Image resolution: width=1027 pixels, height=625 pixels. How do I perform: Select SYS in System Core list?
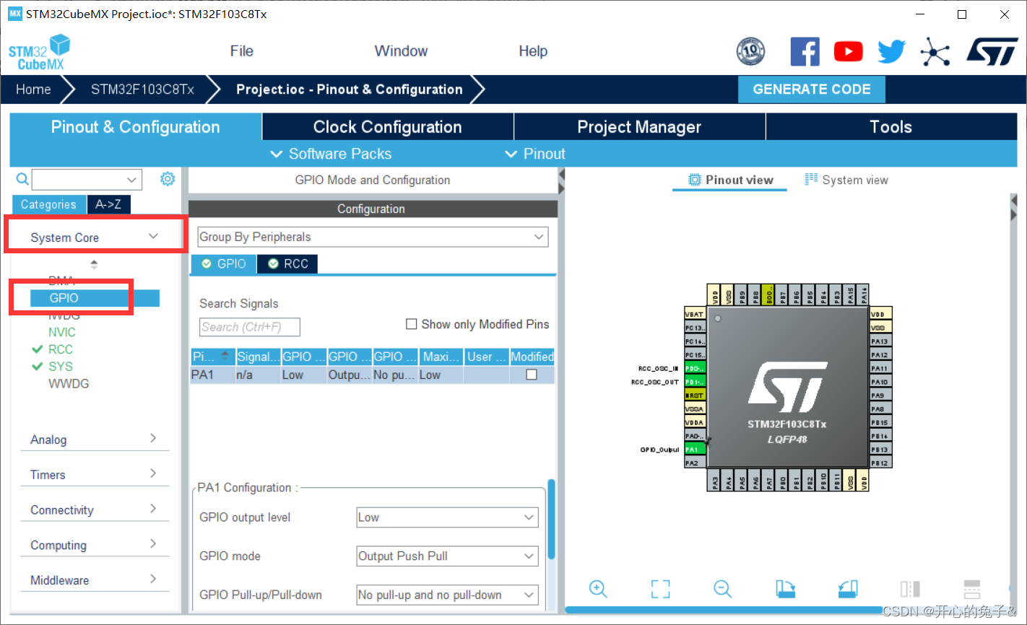pyautogui.click(x=61, y=367)
